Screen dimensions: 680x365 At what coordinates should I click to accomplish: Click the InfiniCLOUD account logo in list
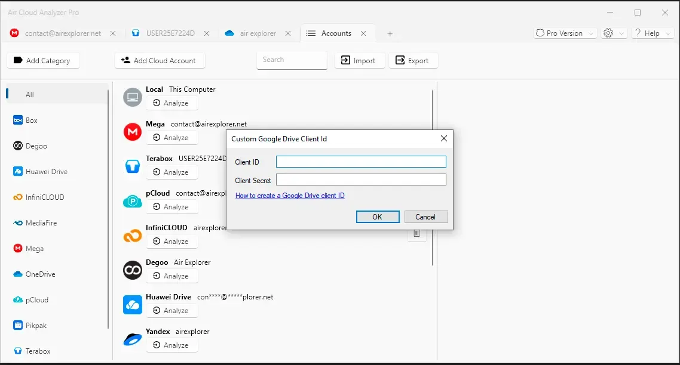(132, 236)
